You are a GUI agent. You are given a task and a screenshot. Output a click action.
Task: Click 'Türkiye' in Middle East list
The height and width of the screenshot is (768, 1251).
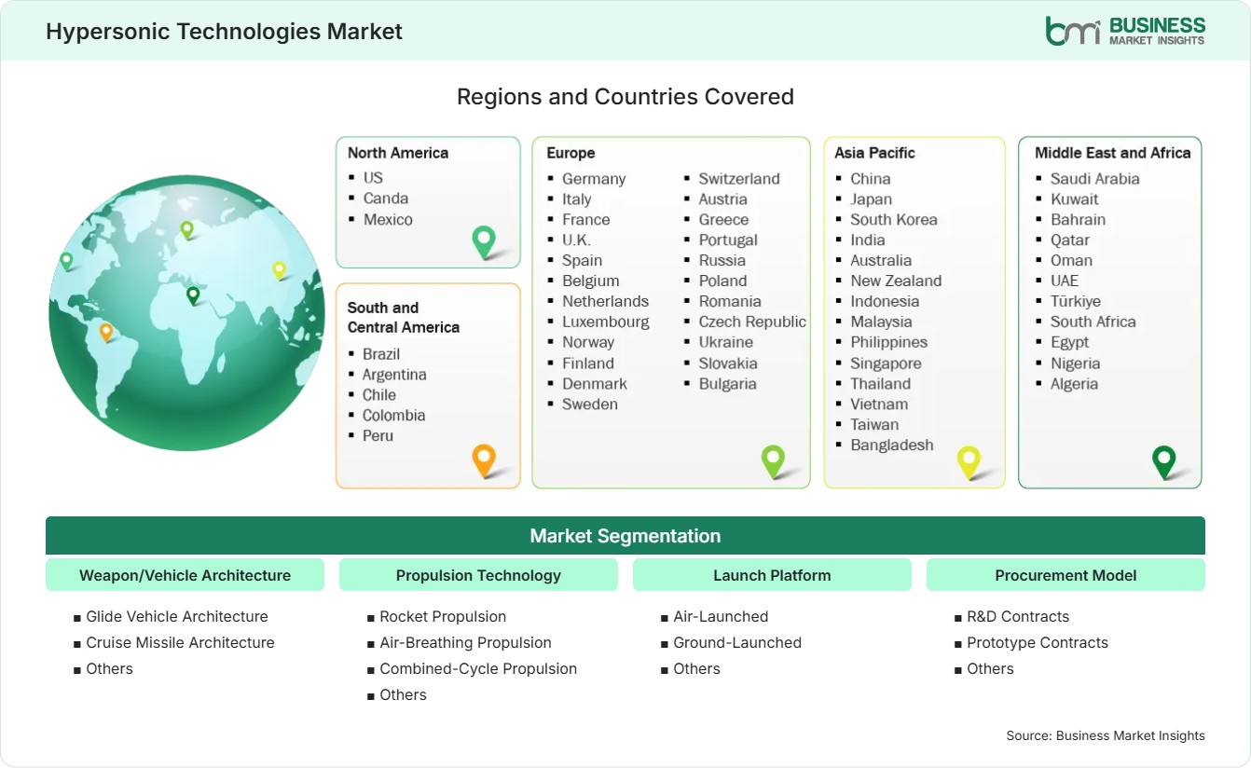tap(1076, 301)
